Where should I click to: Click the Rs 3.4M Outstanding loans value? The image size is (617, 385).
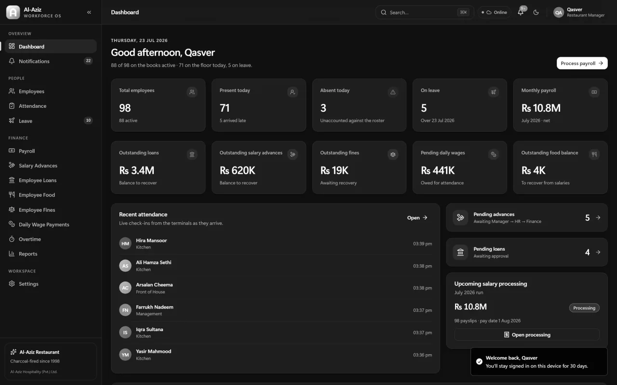(x=137, y=170)
